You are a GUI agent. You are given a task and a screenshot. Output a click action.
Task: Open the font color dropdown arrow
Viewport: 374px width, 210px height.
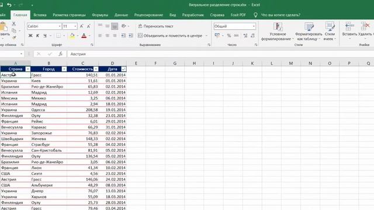click(x=89, y=36)
